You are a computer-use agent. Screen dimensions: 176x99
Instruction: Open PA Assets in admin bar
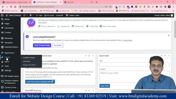point(49,15)
